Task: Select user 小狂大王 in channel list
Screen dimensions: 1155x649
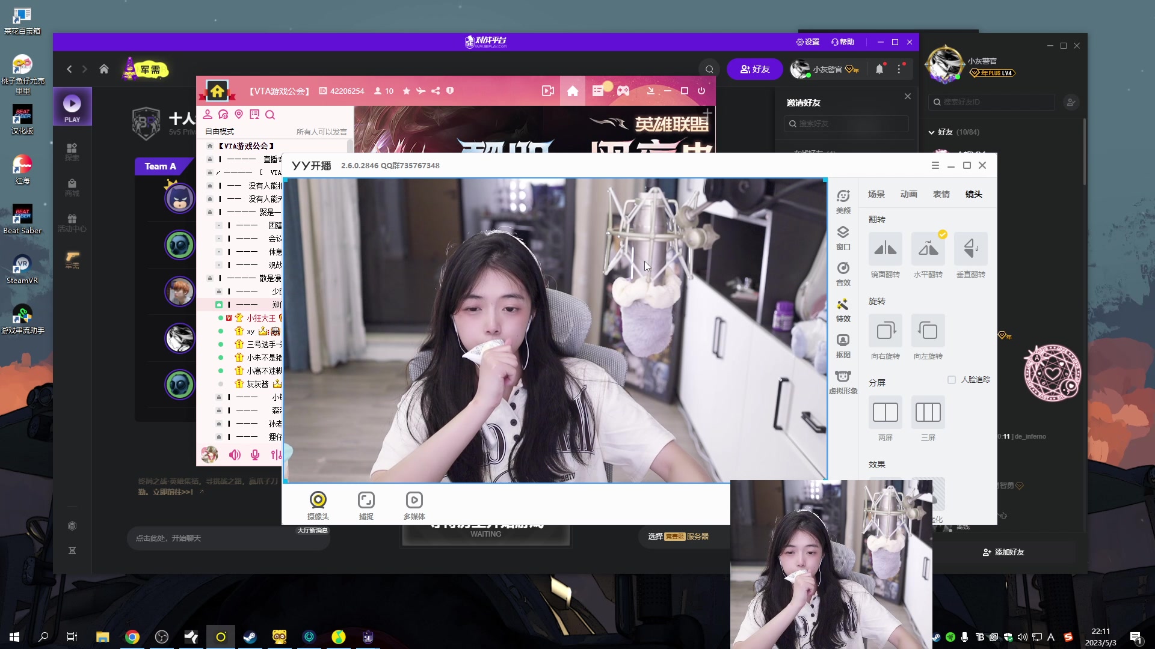Action: coord(260,318)
